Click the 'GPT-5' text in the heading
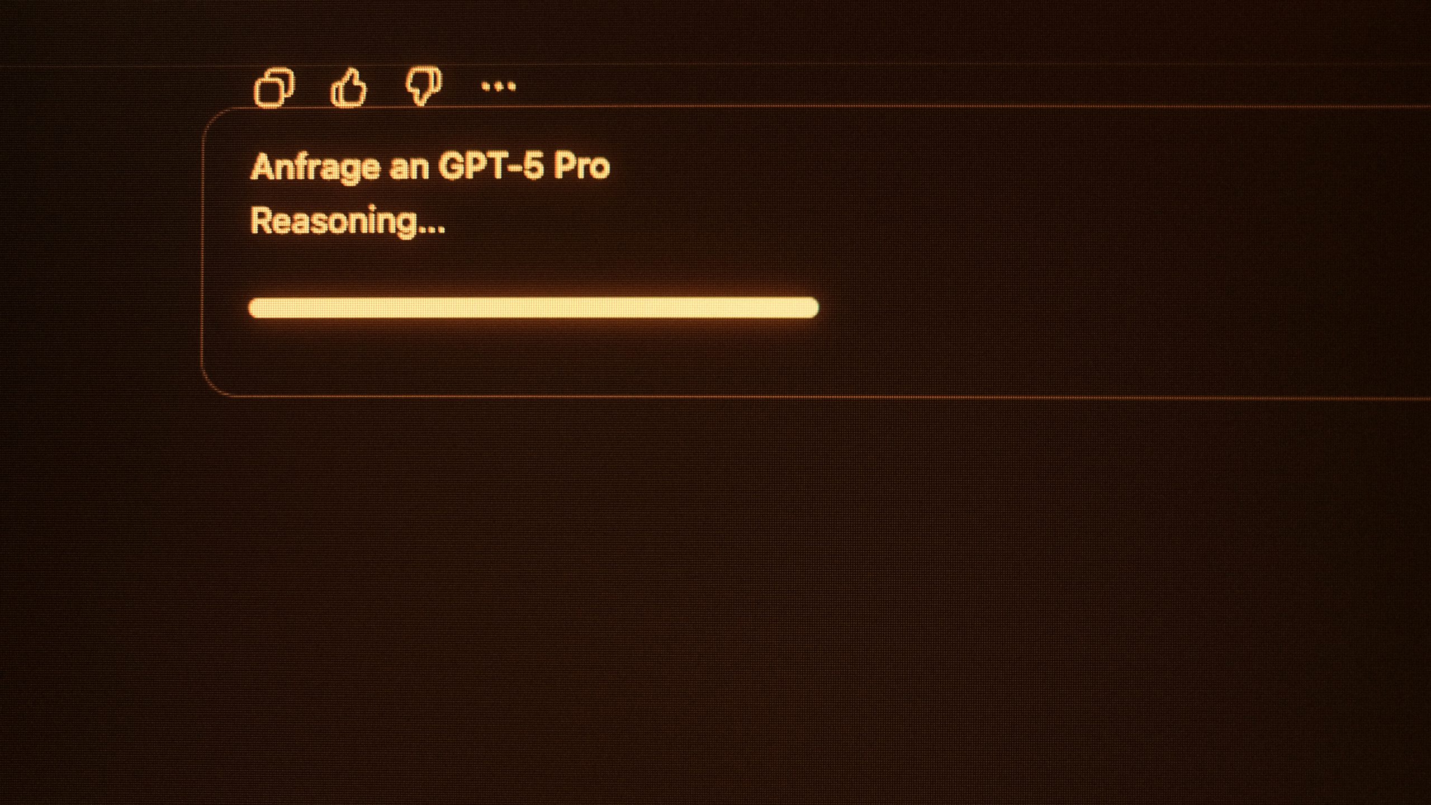 click(x=490, y=167)
